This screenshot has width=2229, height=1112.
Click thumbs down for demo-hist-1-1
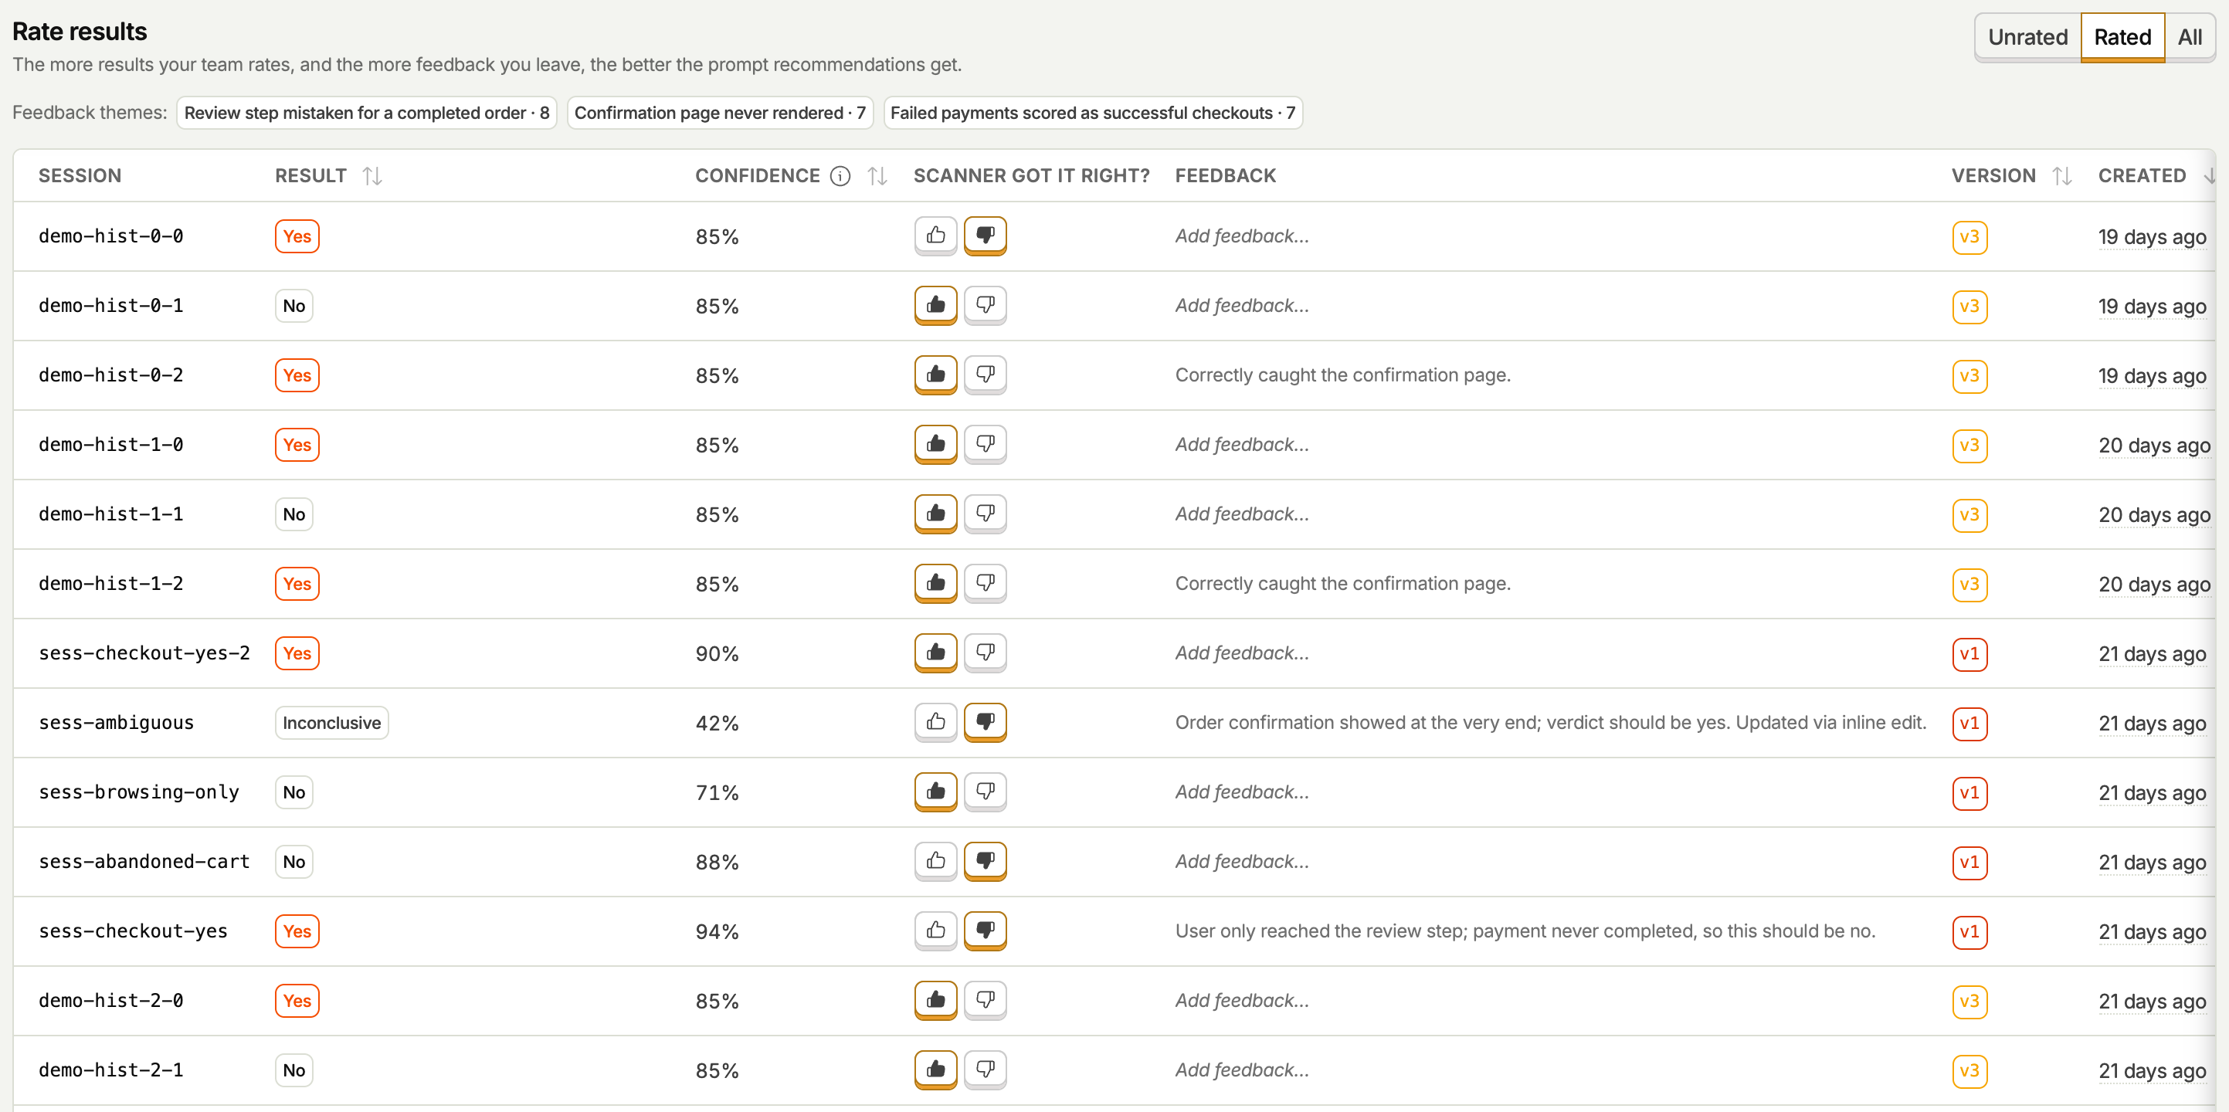985,514
